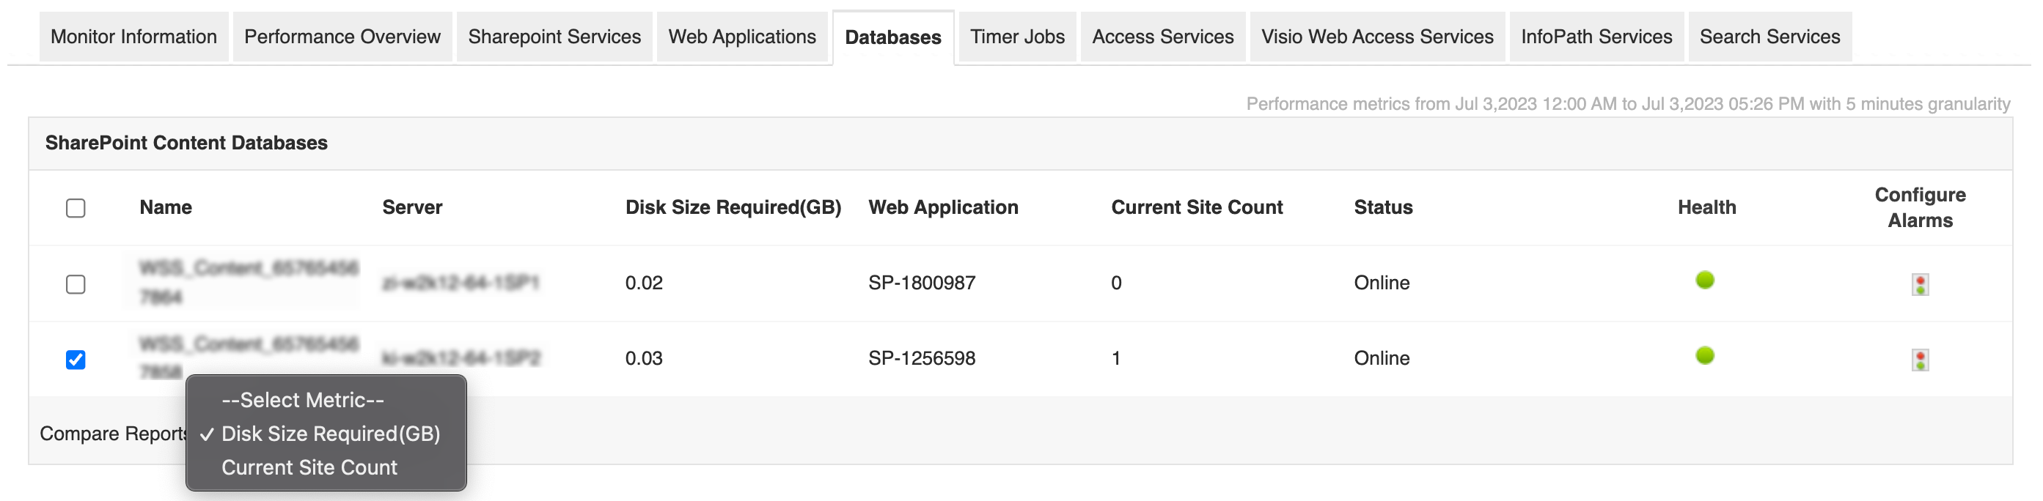Click green health indicator for SP-1800987 database
Image resolution: width=2043 pixels, height=501 pixels.
[x=1704, y=280]
